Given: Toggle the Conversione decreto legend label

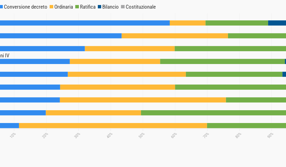Looking at the screenshot, I should 25,7.
